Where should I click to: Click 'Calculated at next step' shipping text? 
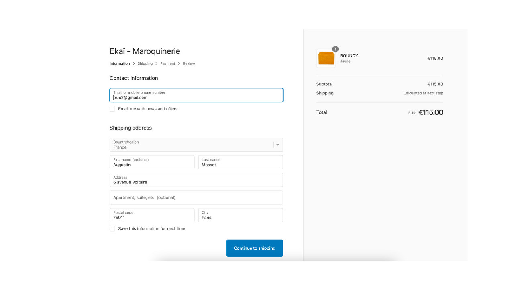point(423,93)
